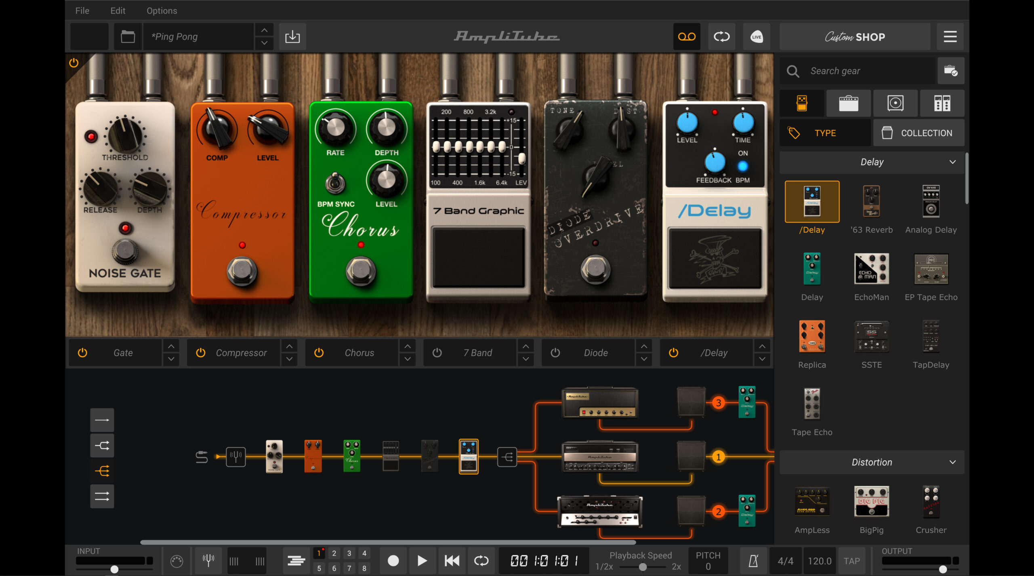The width and height of the screenshot is (1034, 576).
Task: Click the input selector dial icon
Action: [177, 561]
